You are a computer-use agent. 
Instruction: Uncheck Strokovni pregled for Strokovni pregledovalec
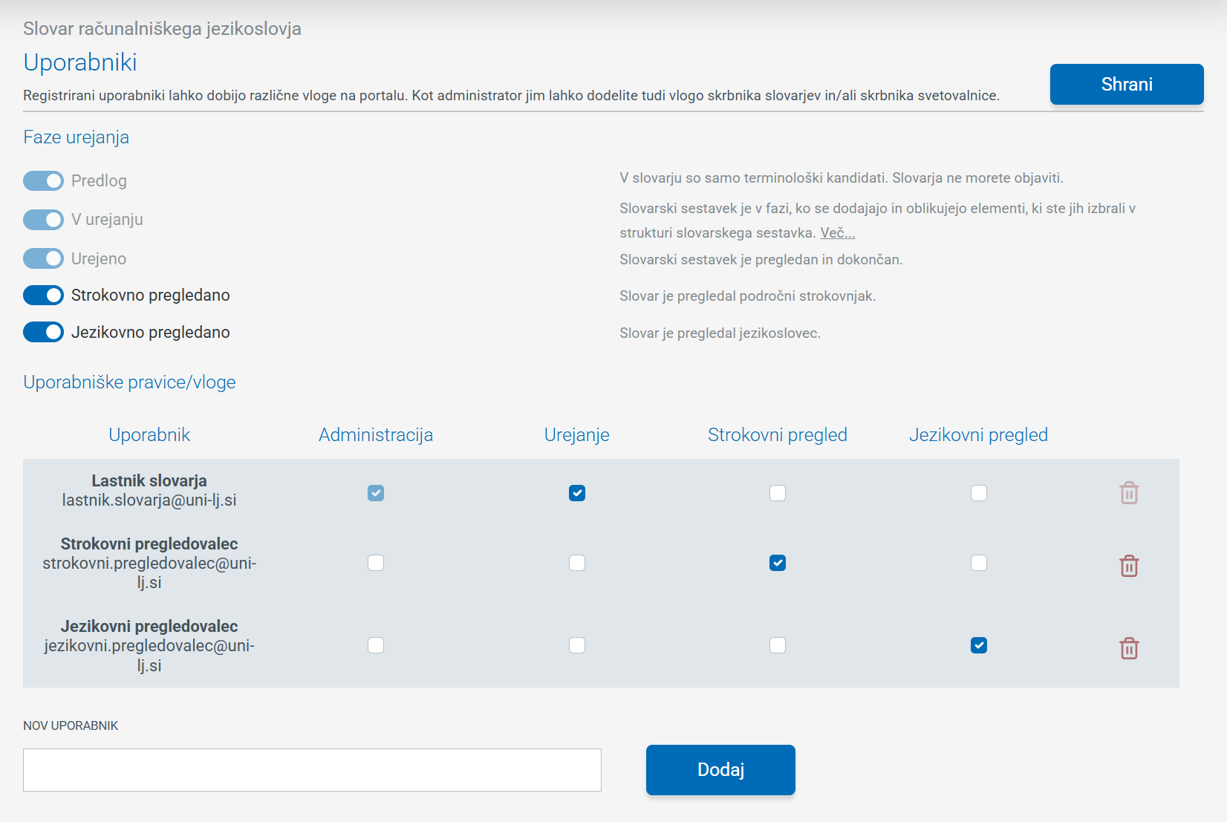(778, 563)
